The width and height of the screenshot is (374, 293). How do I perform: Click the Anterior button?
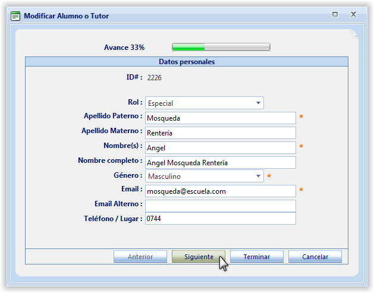tap(140, 257)
